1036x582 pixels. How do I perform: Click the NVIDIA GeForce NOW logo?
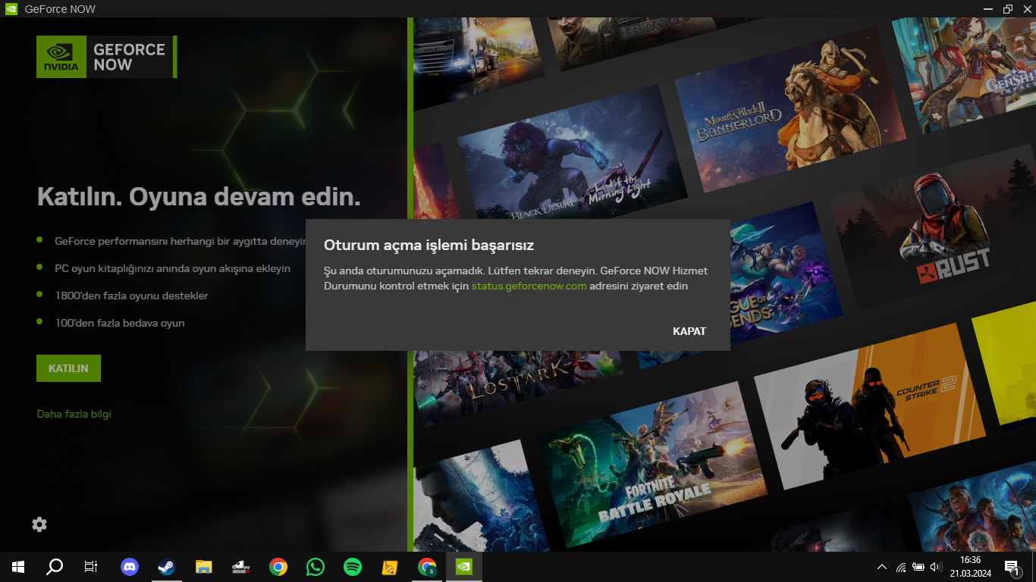click(x=107, y=57)
